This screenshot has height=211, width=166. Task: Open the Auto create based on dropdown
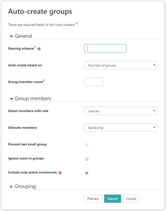pos(120,65)
